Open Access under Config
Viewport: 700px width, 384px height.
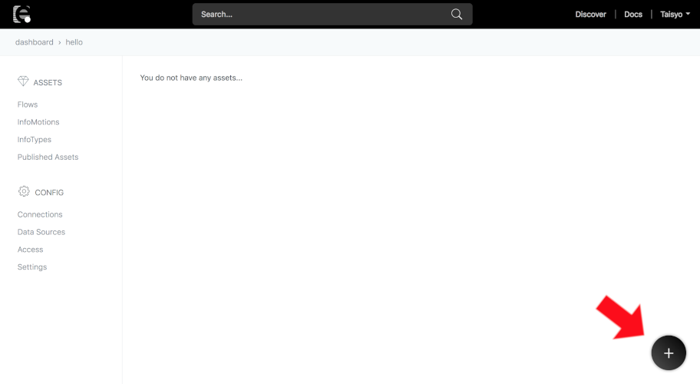point(31,250)
